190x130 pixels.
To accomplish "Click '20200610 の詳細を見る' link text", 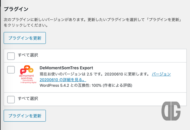I will [x=63, y=80].
